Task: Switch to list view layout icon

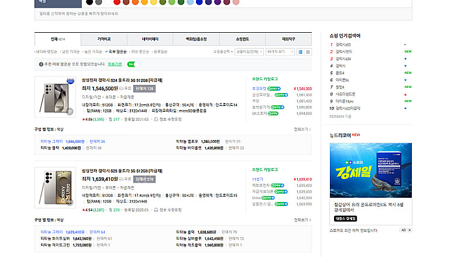Action: 301,52
